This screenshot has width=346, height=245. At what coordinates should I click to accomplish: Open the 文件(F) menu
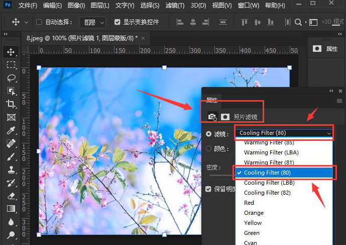click(x=28, y=5)
